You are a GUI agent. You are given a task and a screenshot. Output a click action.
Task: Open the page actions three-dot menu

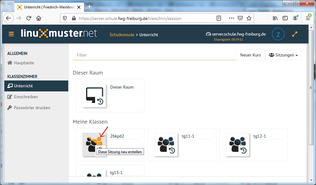(x=231, y=18)
